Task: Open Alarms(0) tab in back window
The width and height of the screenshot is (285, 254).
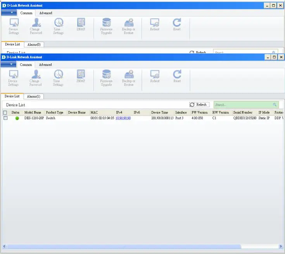Action: point(34,44)
